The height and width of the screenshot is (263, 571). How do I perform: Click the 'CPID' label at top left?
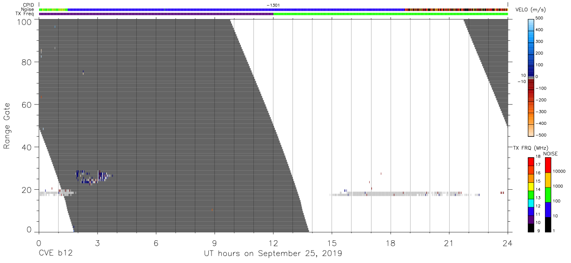[29, 5]
